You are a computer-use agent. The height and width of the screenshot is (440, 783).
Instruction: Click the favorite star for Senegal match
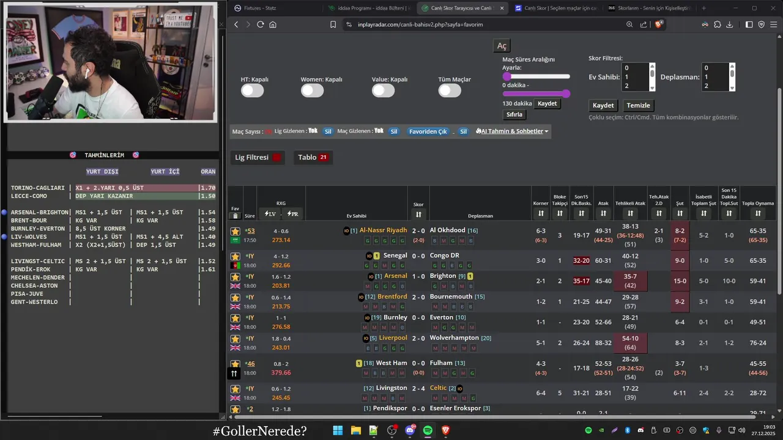(235, 257)
